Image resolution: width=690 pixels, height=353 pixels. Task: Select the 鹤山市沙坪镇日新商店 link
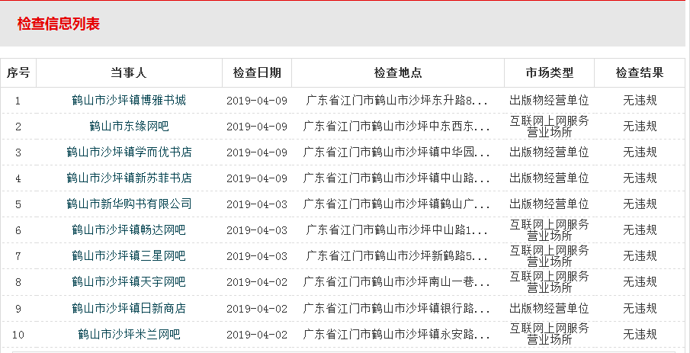[x=129, y=307]
